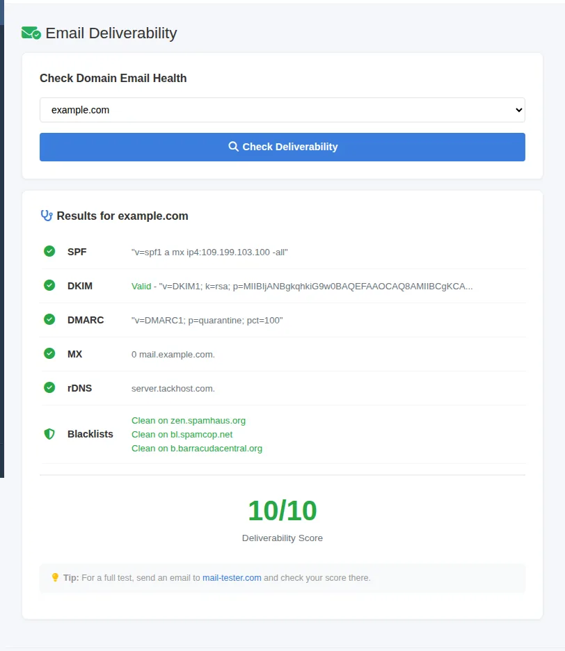Click the magnifier icon in Check Deliverability
This screenshot has width=565, height=651.
click(234, 147)
